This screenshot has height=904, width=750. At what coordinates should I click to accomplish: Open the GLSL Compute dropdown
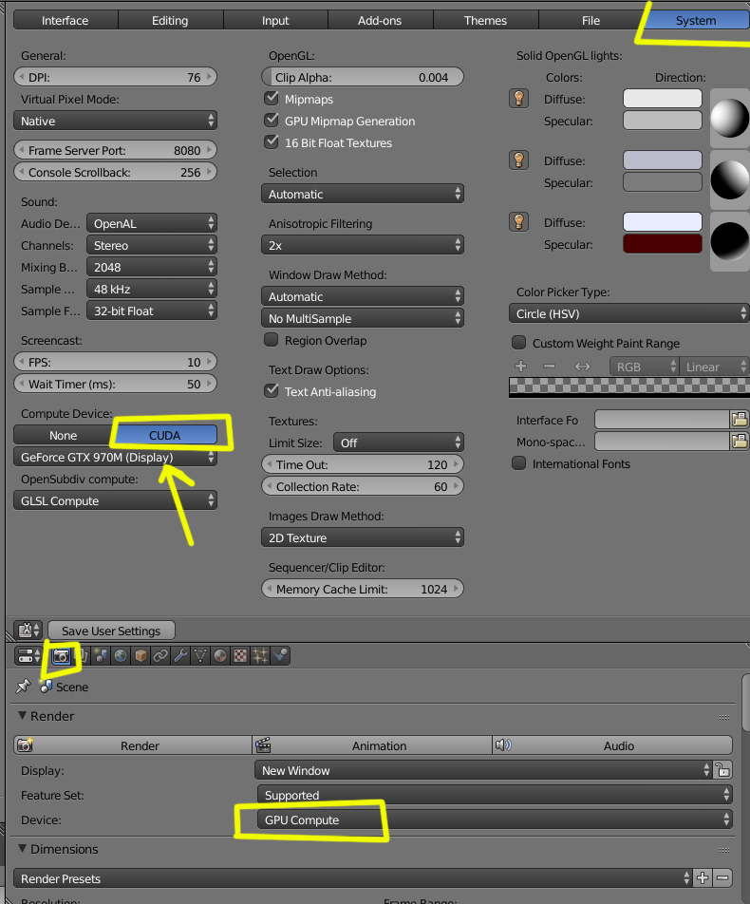tap(115, 500)
